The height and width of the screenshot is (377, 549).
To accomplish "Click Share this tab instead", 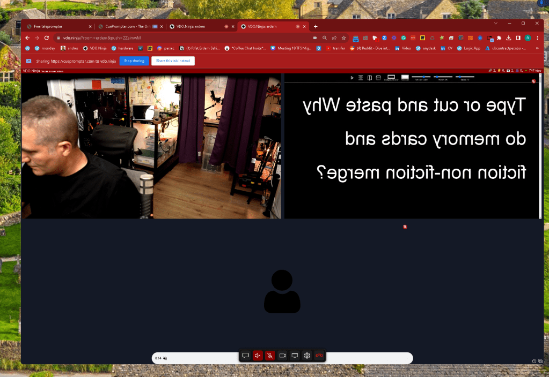I will (x=173, y=61).
